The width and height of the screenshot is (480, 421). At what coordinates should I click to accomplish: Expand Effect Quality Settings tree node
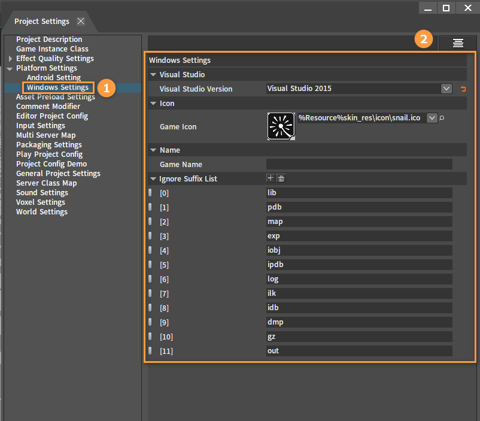10,59
